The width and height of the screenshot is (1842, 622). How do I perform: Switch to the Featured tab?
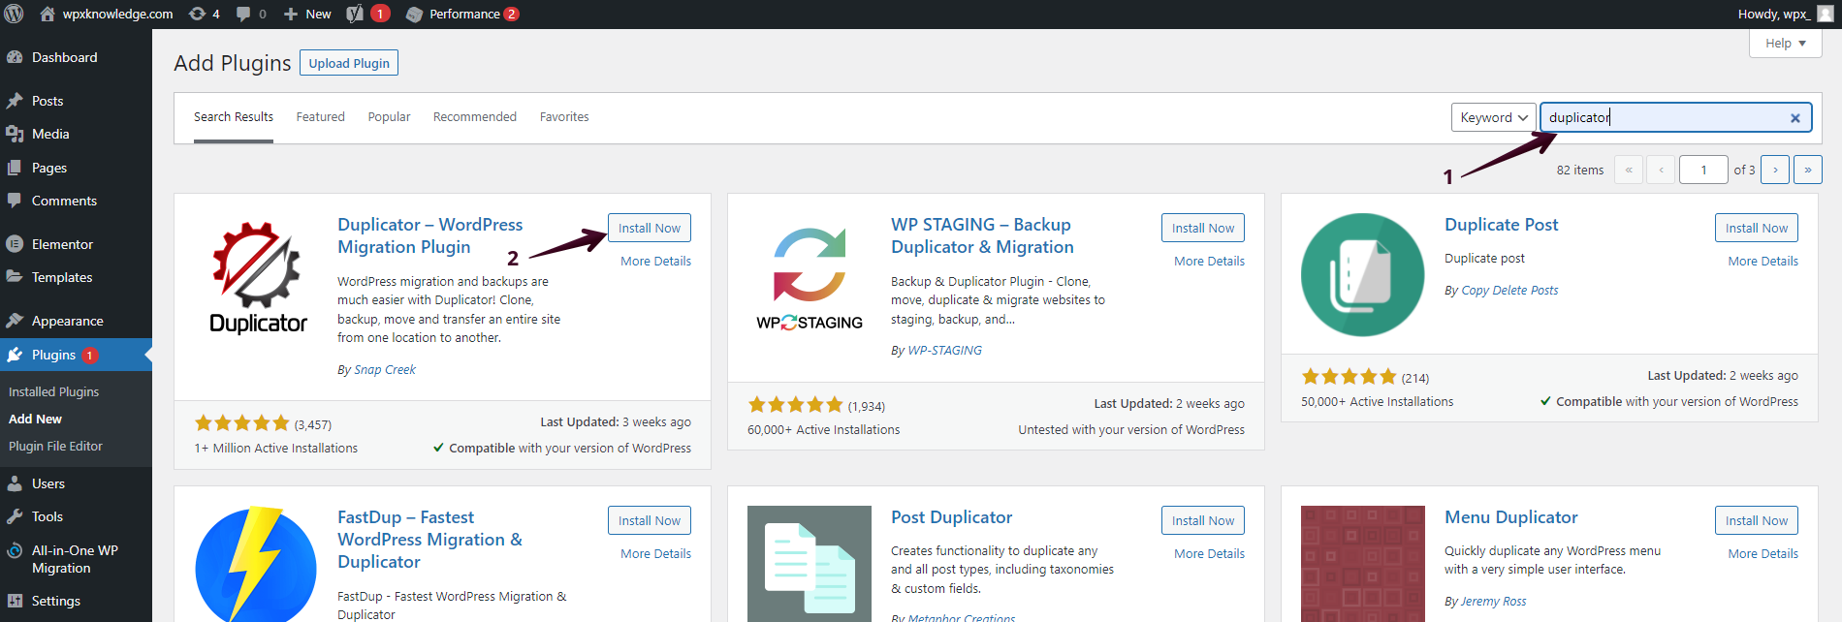click(320, 117)
